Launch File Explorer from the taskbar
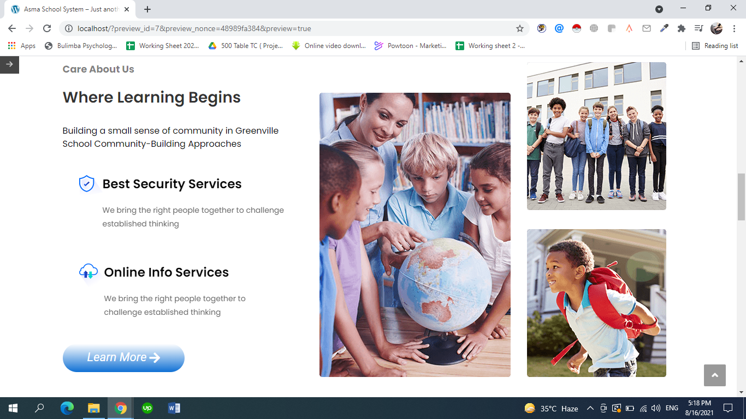 point(94,408)
